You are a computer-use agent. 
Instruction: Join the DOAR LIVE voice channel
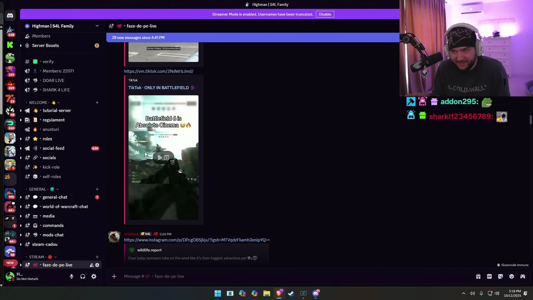[62, 80]
